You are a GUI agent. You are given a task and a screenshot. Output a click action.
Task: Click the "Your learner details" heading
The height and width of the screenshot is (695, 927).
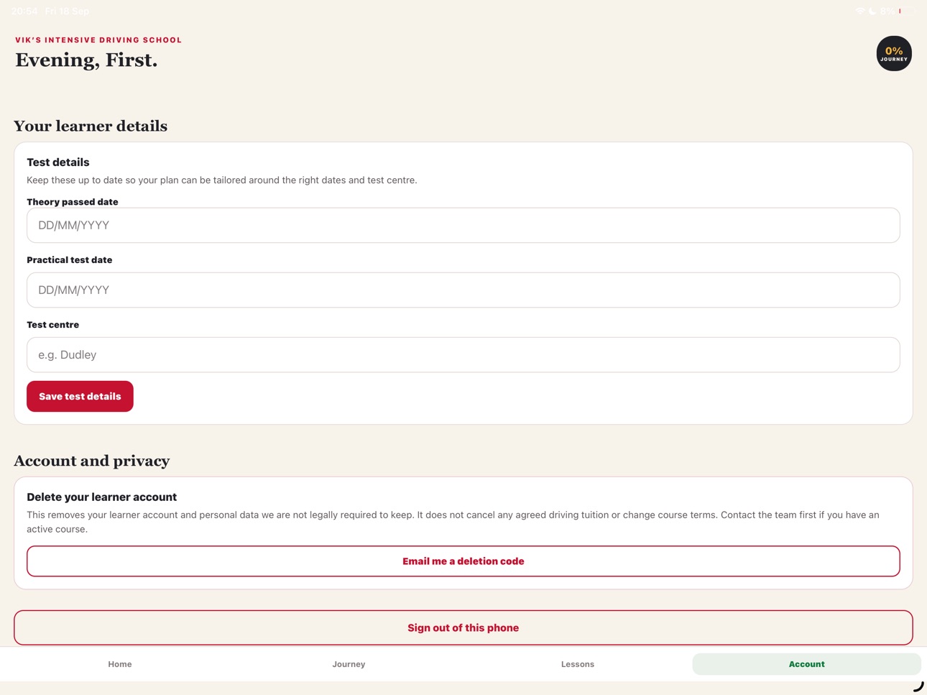pyautogui.click(x=91, y=126)
